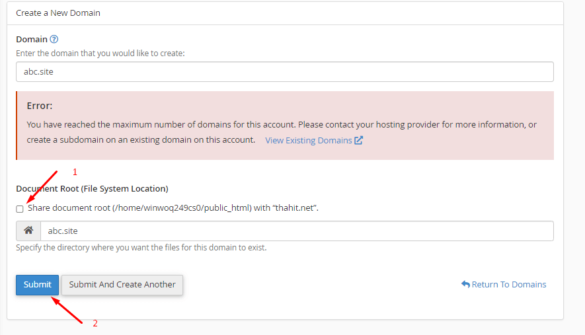Image resolution: width=585 pixels, height=335 pixels.
Task: Click the hint text about specifying the directory
Action: [141, 248]
